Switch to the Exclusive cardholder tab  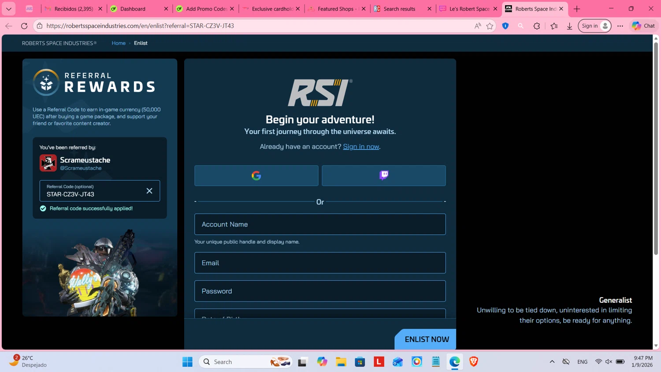(x=271, y=9)
